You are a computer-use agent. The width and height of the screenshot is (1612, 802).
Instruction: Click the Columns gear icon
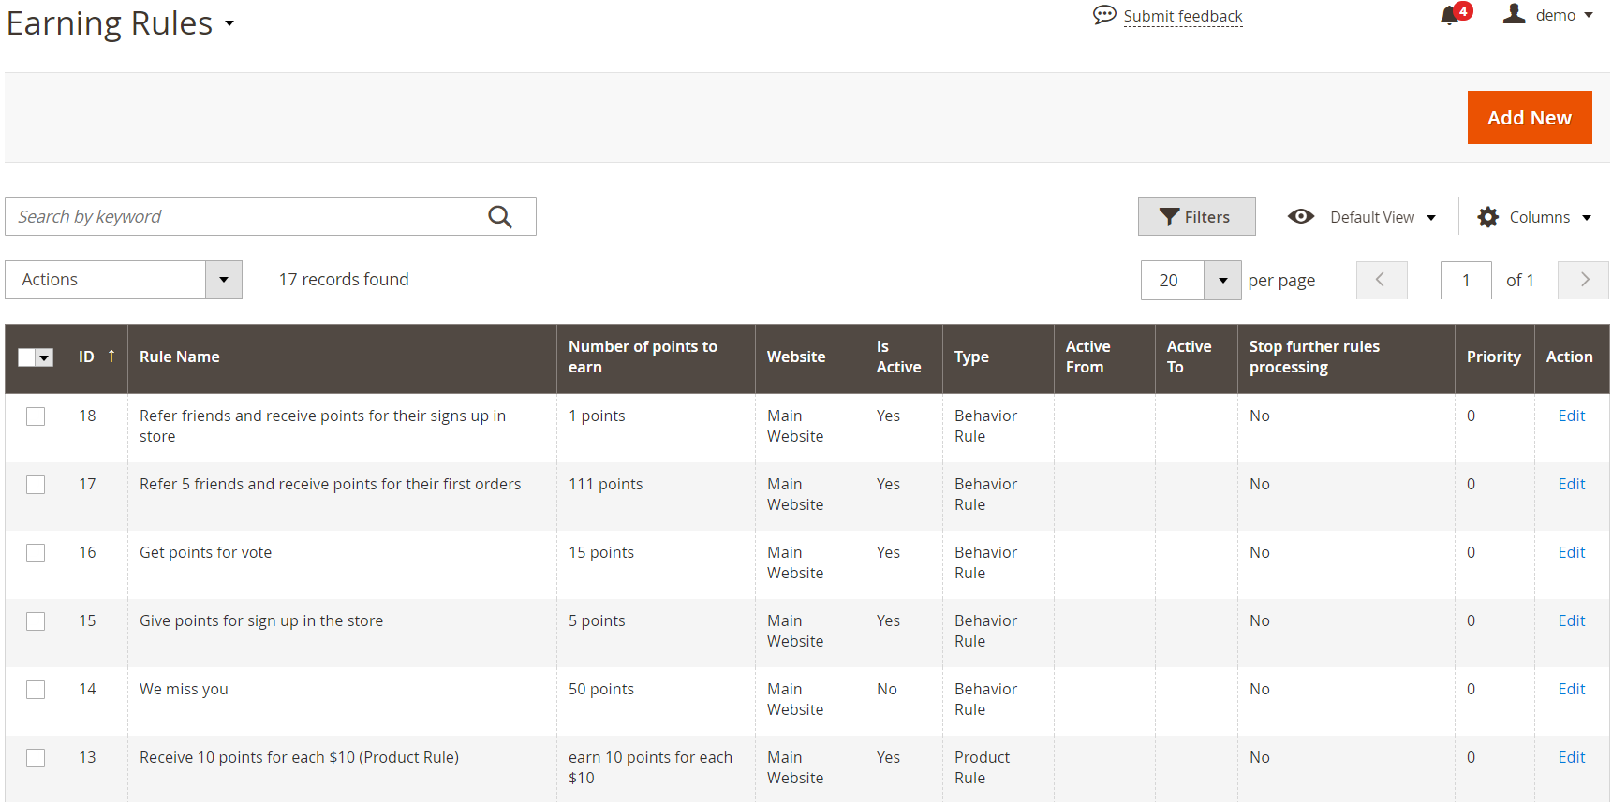(1487, 217)
